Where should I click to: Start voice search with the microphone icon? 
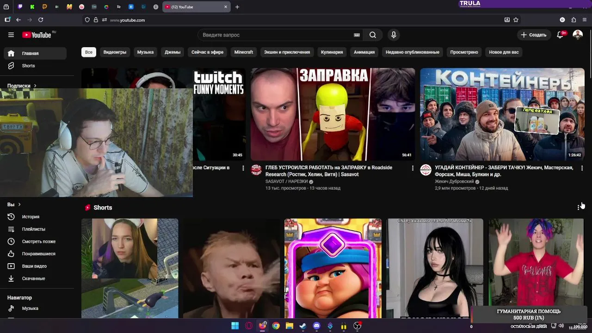[x=394, y=35]
